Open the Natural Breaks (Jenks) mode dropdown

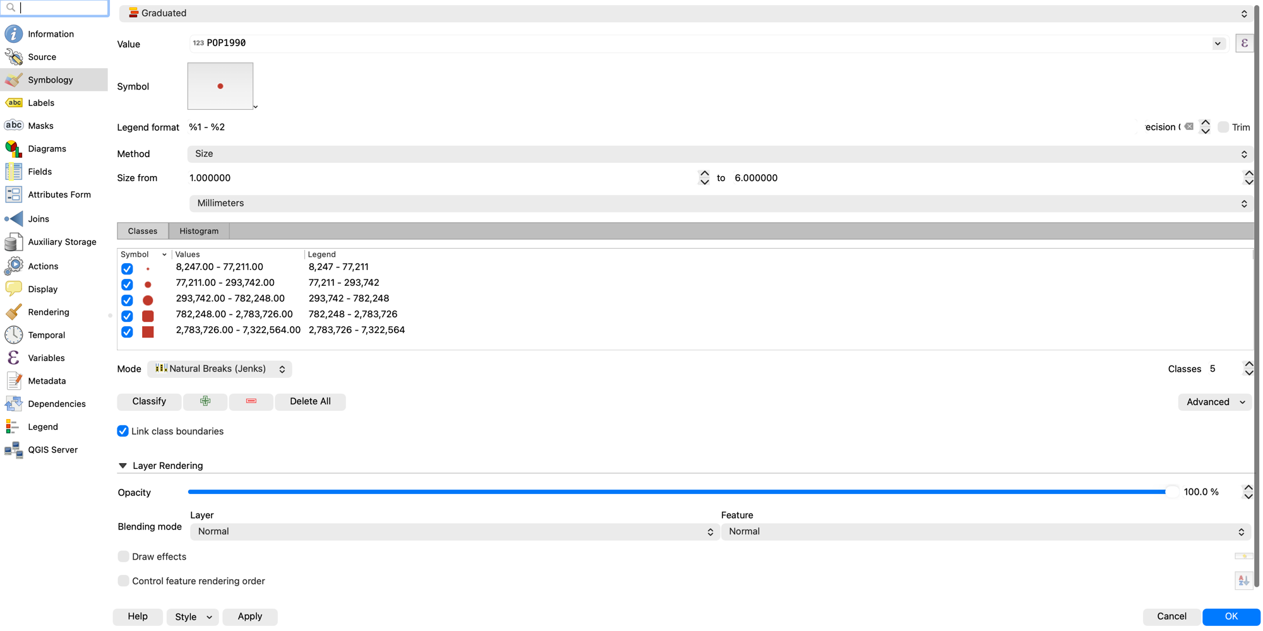point(220,369)
